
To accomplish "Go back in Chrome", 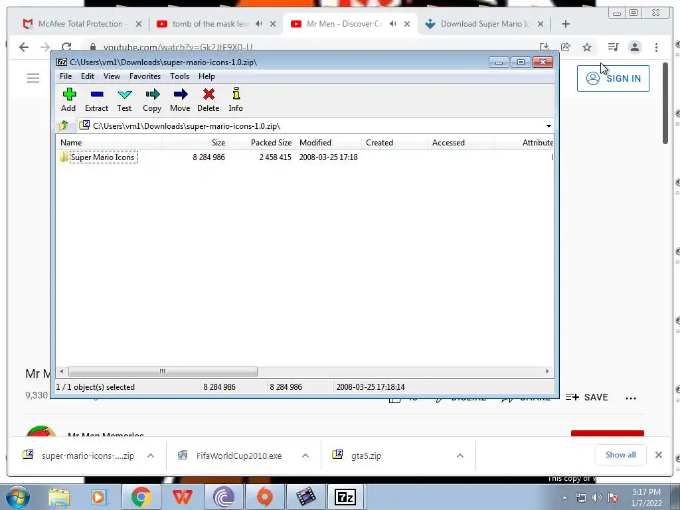I will [x=24, y=47].
